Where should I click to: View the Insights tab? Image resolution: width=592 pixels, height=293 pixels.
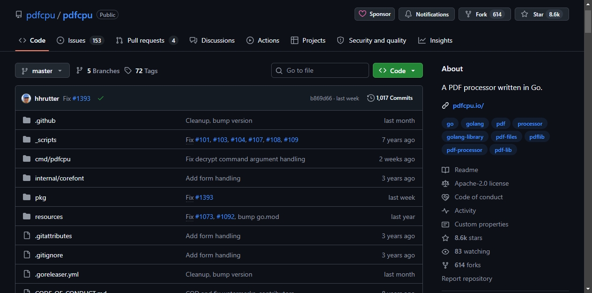tap(436, 40)
